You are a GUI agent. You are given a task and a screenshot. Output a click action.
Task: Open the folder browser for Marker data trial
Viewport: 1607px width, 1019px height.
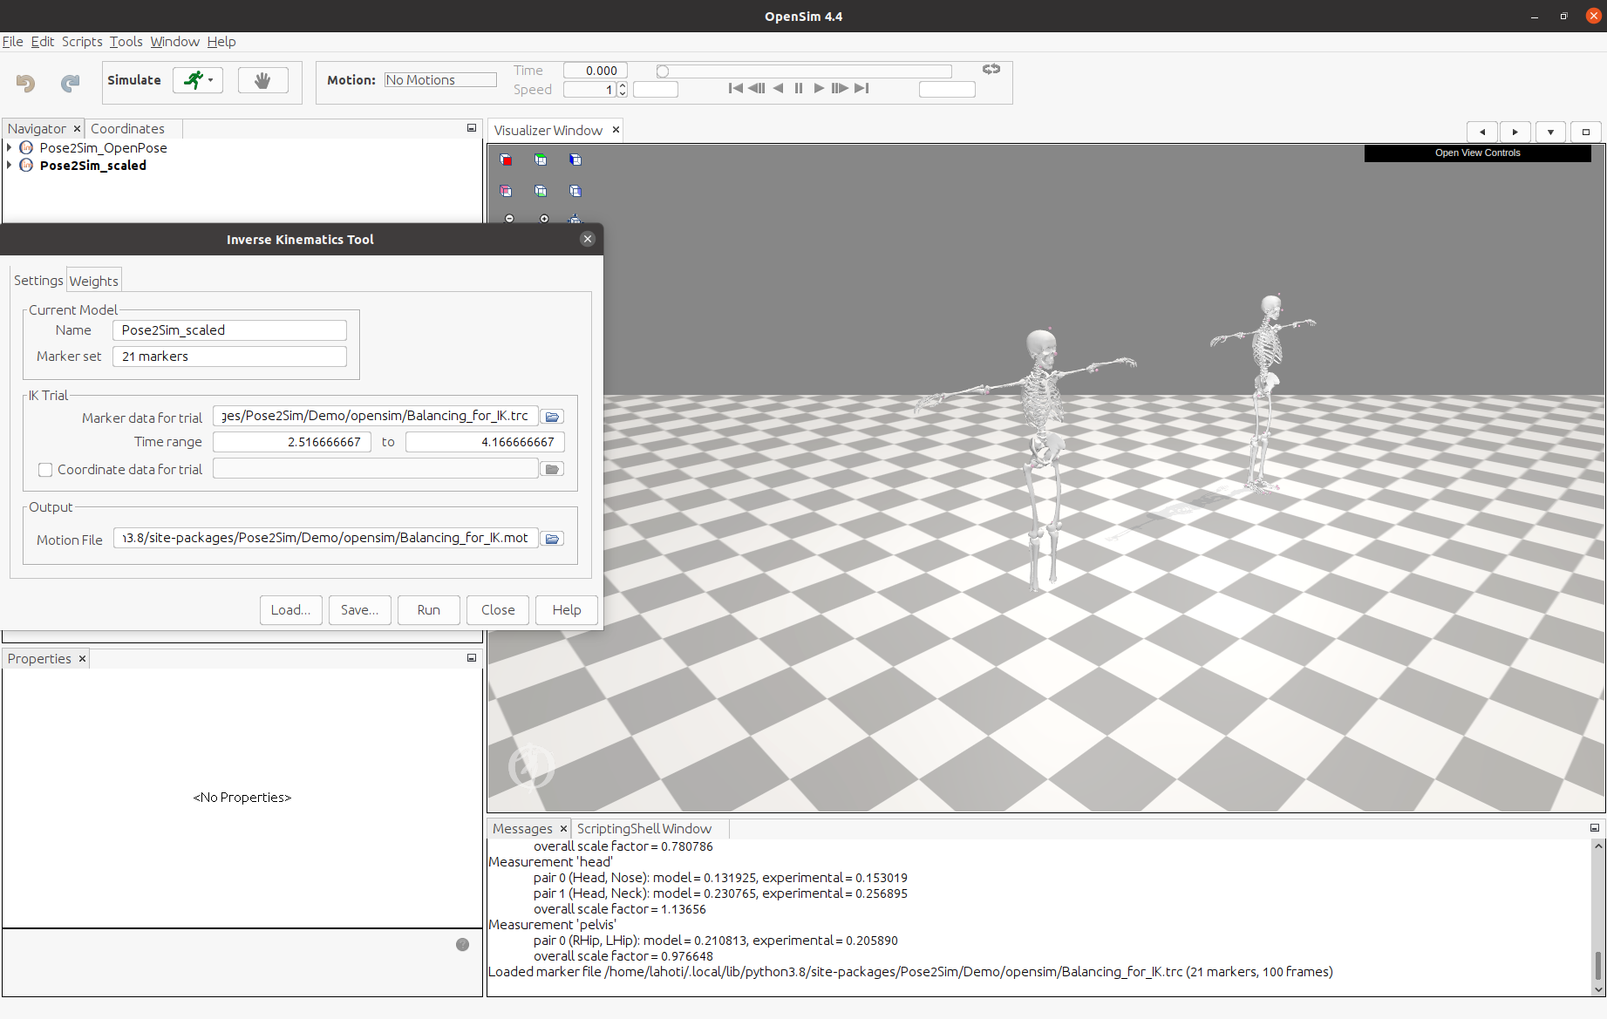552,417
